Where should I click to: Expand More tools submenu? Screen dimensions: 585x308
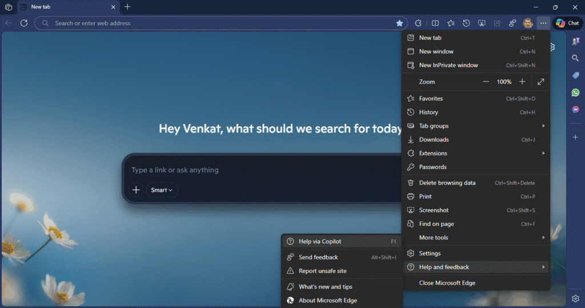476,238
